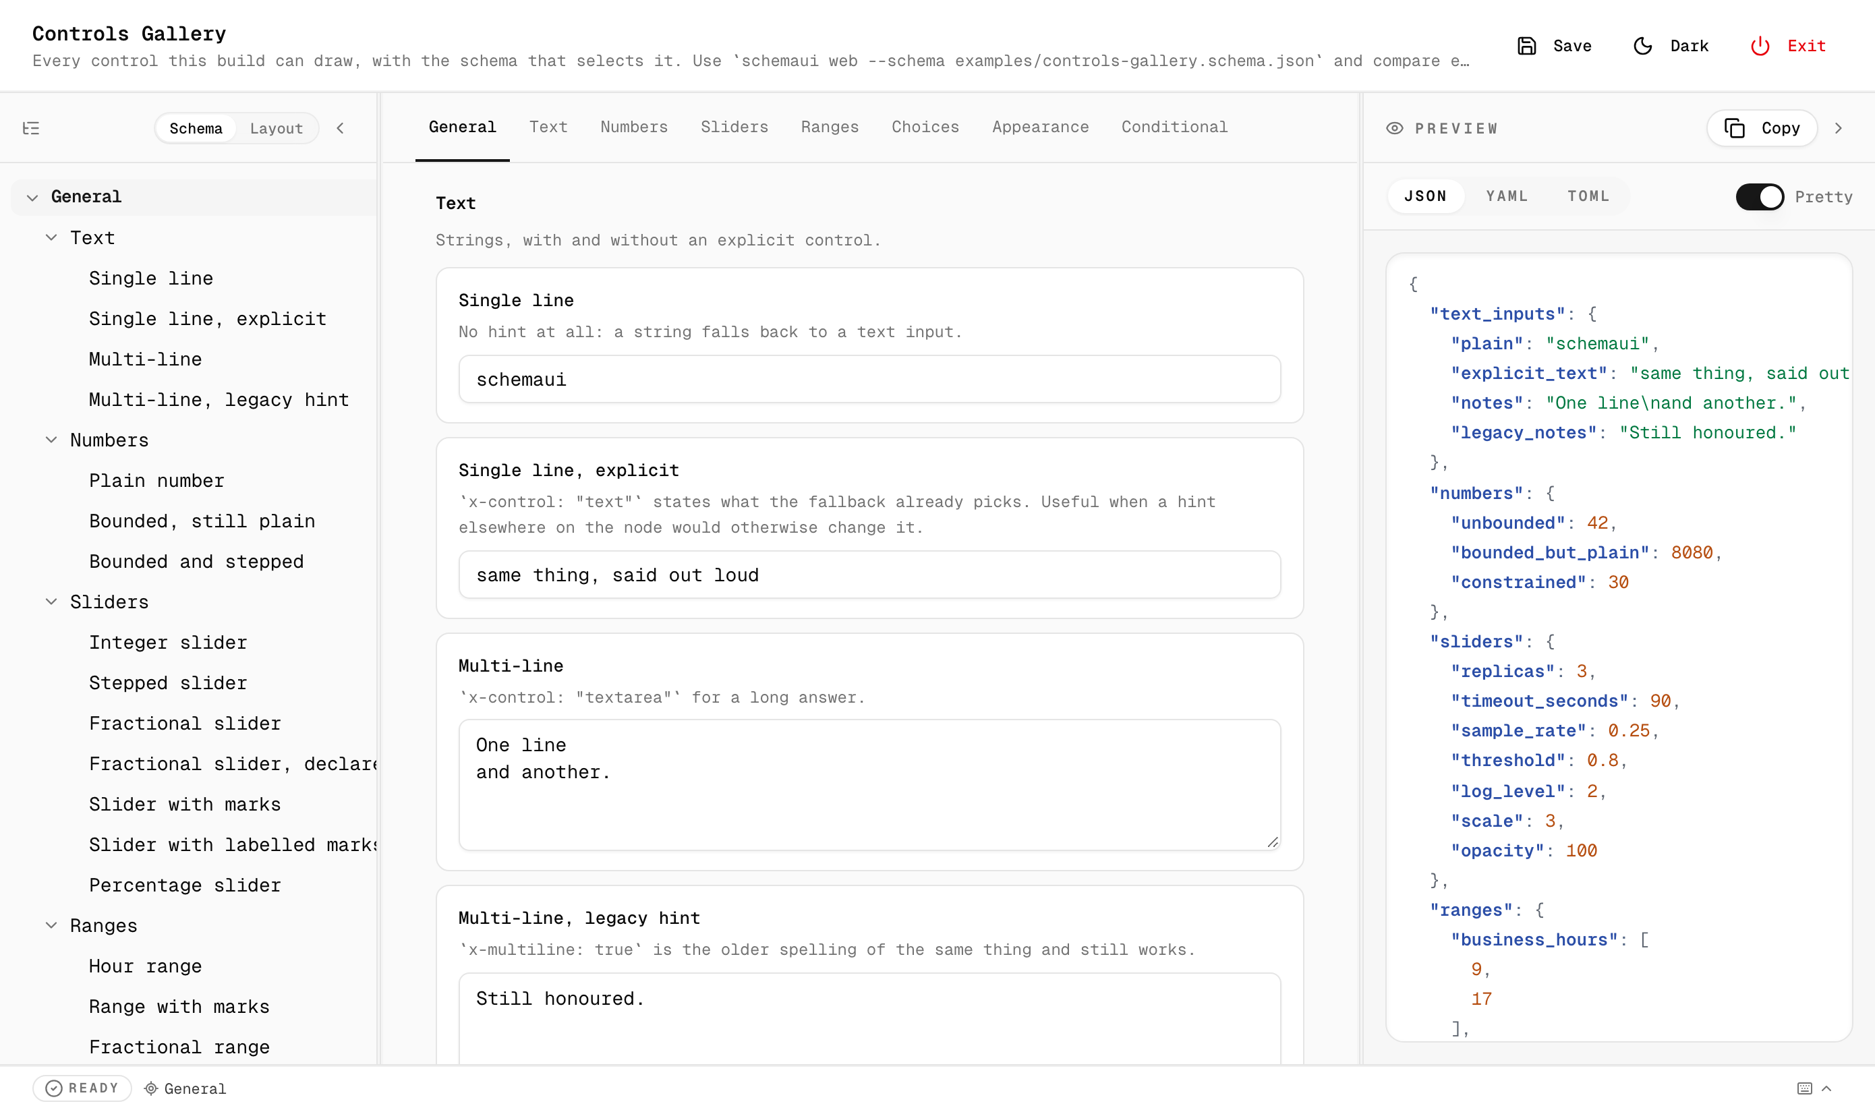Click the Copy clipboard icon
The width and height of the screenshot is (1875, 1110).
point(1735,128)
